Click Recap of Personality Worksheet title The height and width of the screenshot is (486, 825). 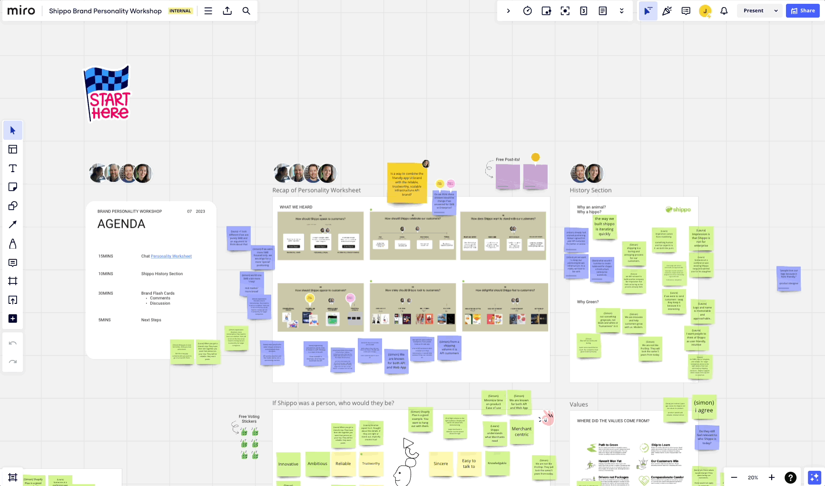click(316, 190)
